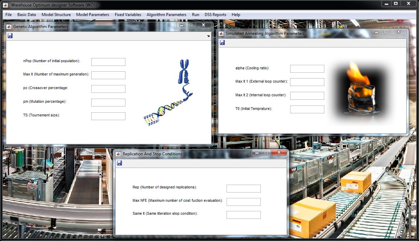
Task: Click the save icon in Replication And Stop Conditions window
Action: pyautogui.click(x=119, y=163)
